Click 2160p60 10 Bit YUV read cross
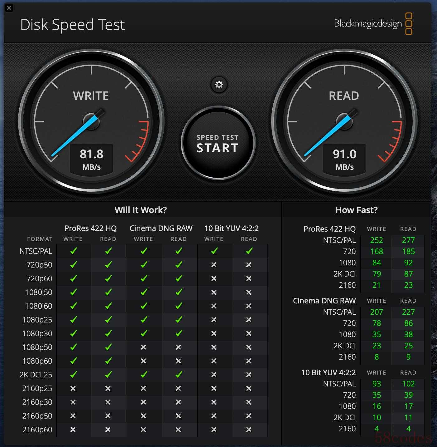The width and height of the screenshot is (437, 447). click(x=249, y=430)
